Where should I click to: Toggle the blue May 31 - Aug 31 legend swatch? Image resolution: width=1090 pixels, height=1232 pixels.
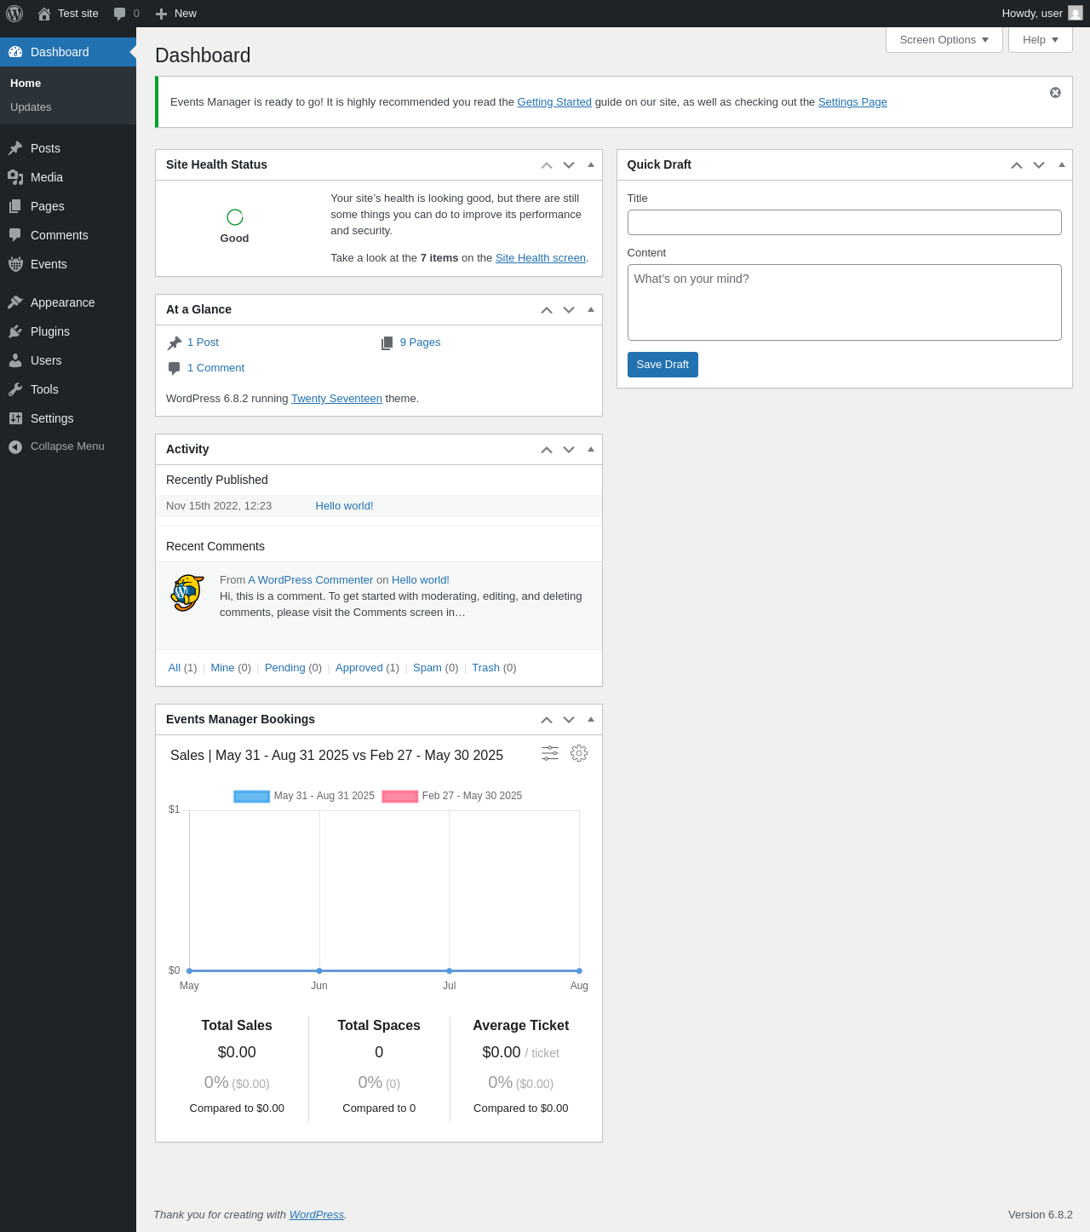pyautogui.click(x=252, y=797)
